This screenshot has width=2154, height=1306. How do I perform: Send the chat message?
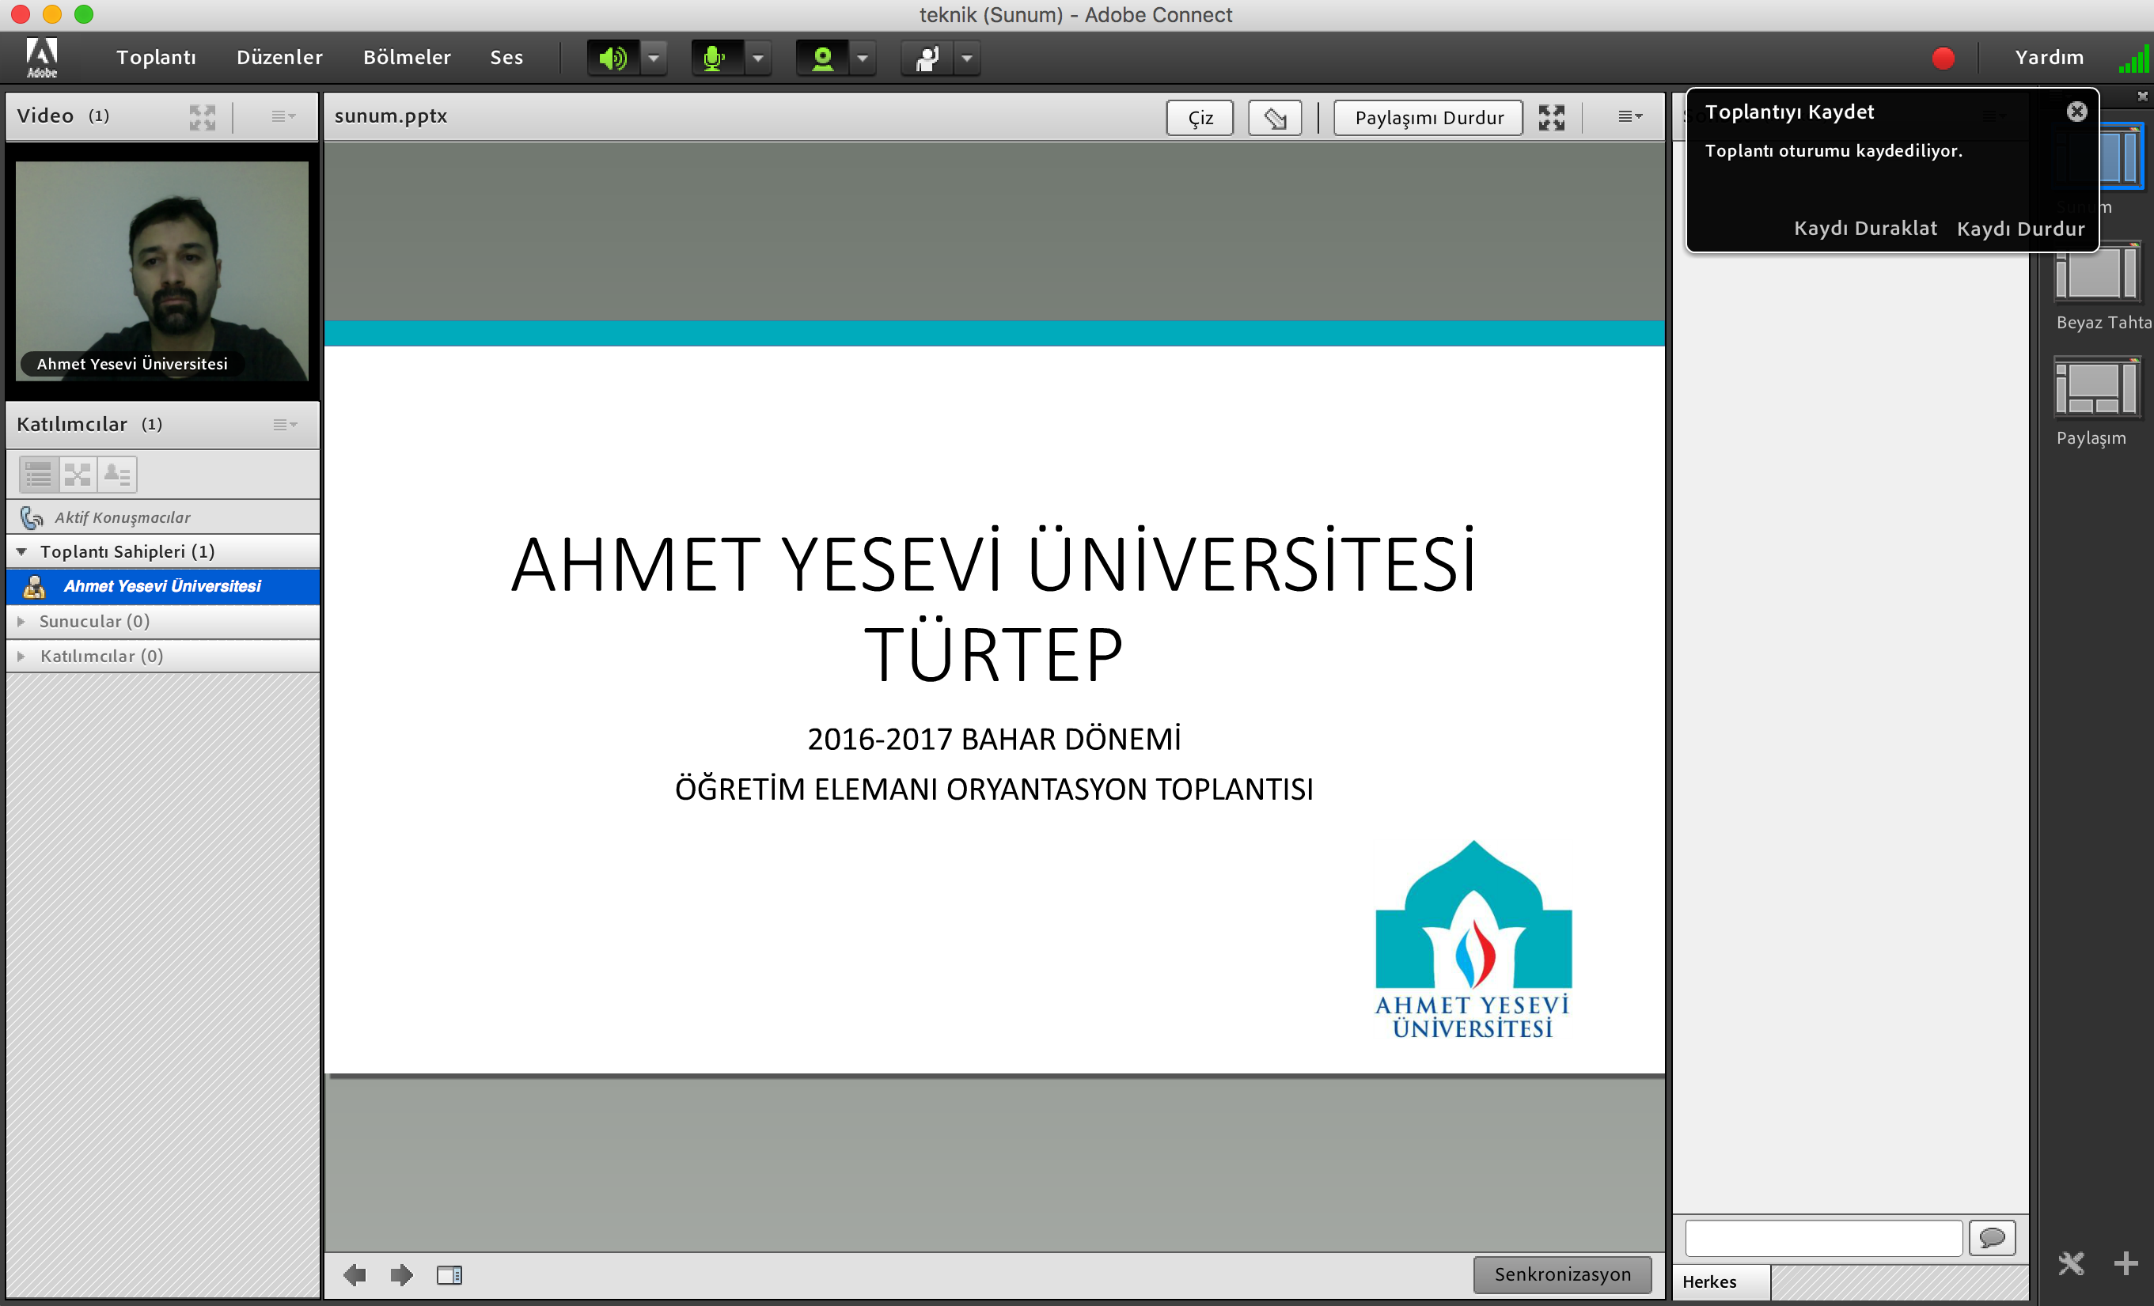click(1993, 1238)
